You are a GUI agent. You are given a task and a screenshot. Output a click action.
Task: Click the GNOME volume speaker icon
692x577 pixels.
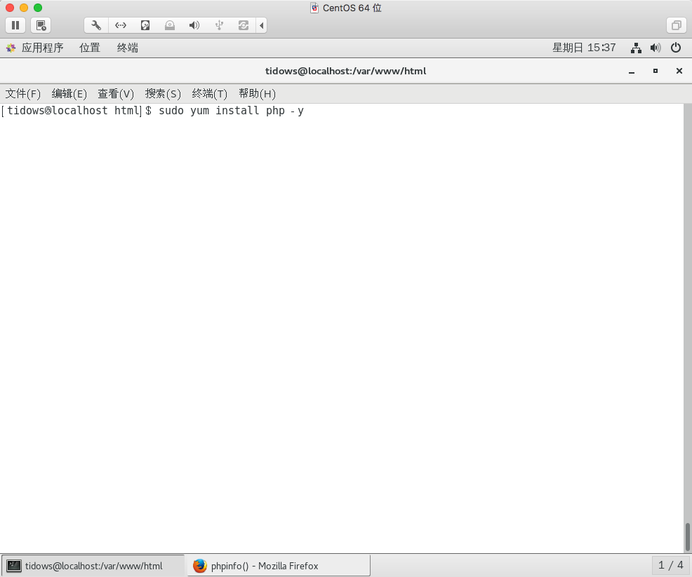tap(656, 48)
